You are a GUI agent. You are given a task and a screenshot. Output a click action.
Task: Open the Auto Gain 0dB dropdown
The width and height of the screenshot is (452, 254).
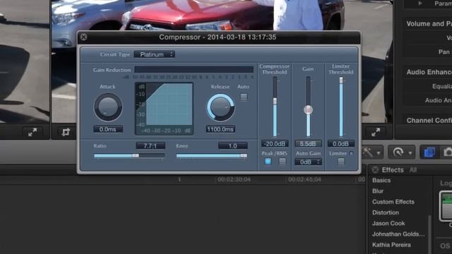308,162
